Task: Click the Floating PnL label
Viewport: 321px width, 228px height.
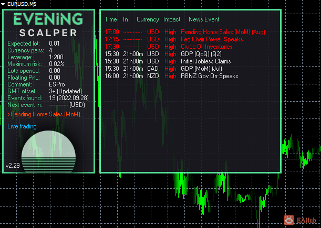Action: [24, 78]
